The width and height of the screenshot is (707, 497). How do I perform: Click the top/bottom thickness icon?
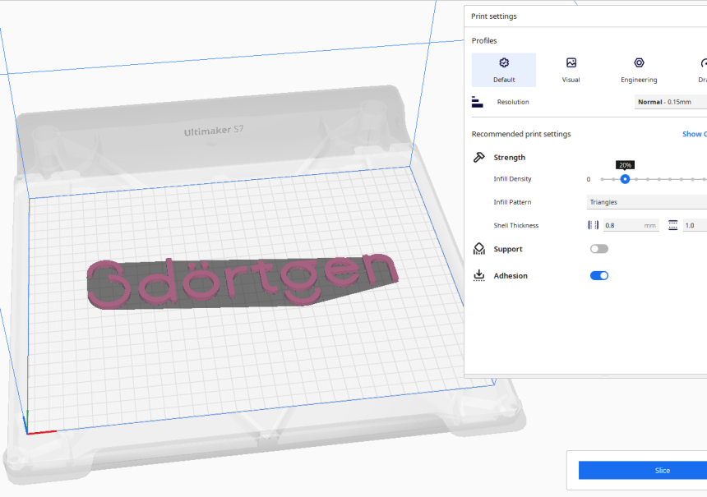click(x=672, y=225)
